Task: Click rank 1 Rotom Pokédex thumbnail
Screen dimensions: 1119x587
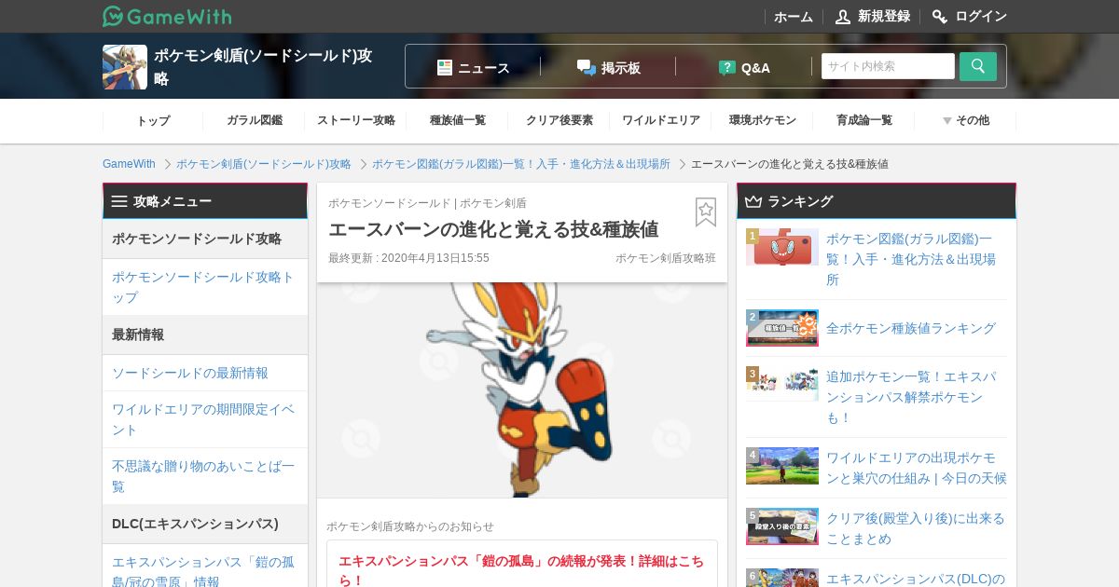Action: (782, 247)
